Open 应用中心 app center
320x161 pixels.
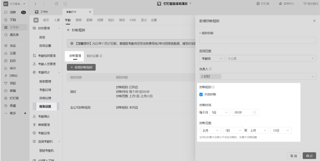(x=286, y=4)
